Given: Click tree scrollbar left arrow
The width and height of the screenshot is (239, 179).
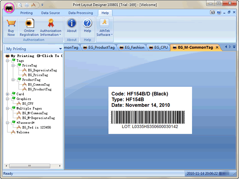Looking at the screenshot, I should [x=6, y=166].
